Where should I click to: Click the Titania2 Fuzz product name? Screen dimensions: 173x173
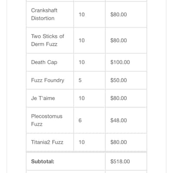pos(47,142)
